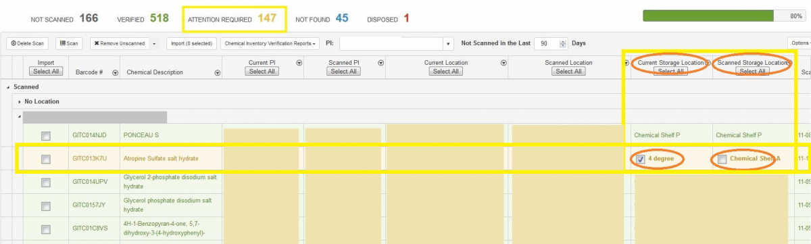The image size is (811, 244).
Task: Open filter icon on Current Location column
Action: [503, 62]
